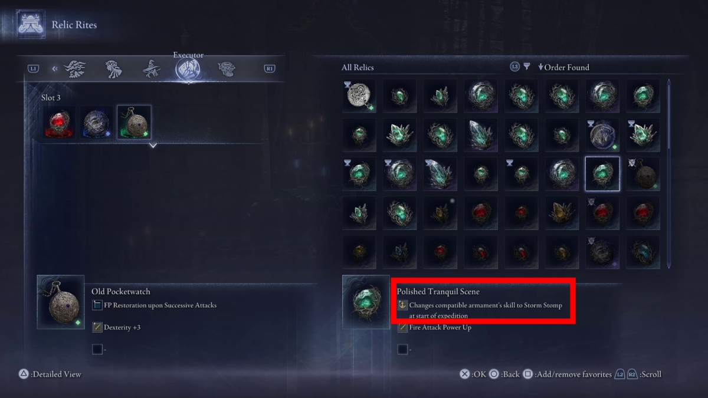Viewport: 708px width, 398px height.
Task: Click the FP Restoration effect icon
Action: click(97, 305)
